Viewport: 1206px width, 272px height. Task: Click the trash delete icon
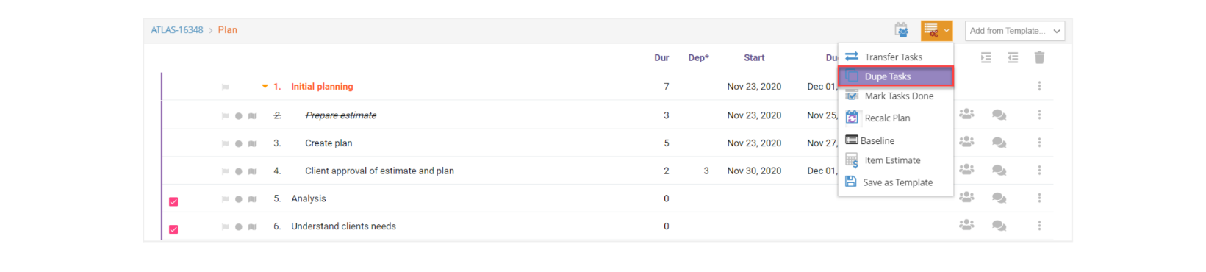coord(1039,57)
